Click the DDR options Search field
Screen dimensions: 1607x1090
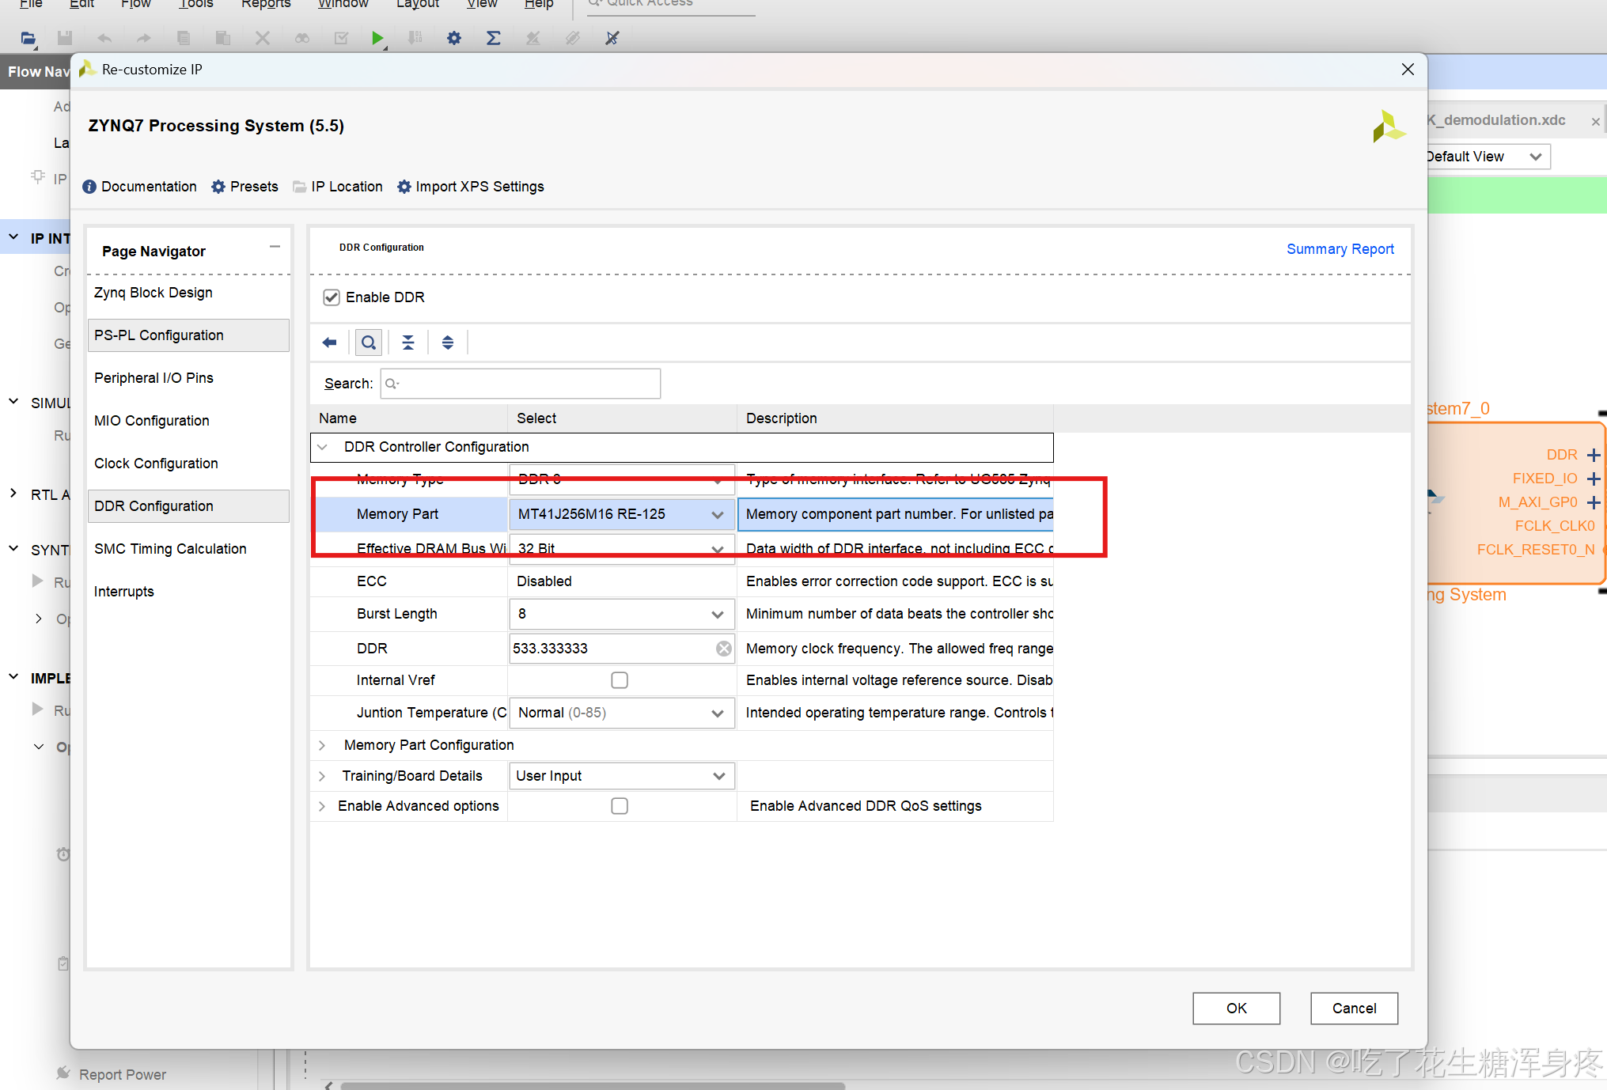pyautogui.click(x=521, y=384)
